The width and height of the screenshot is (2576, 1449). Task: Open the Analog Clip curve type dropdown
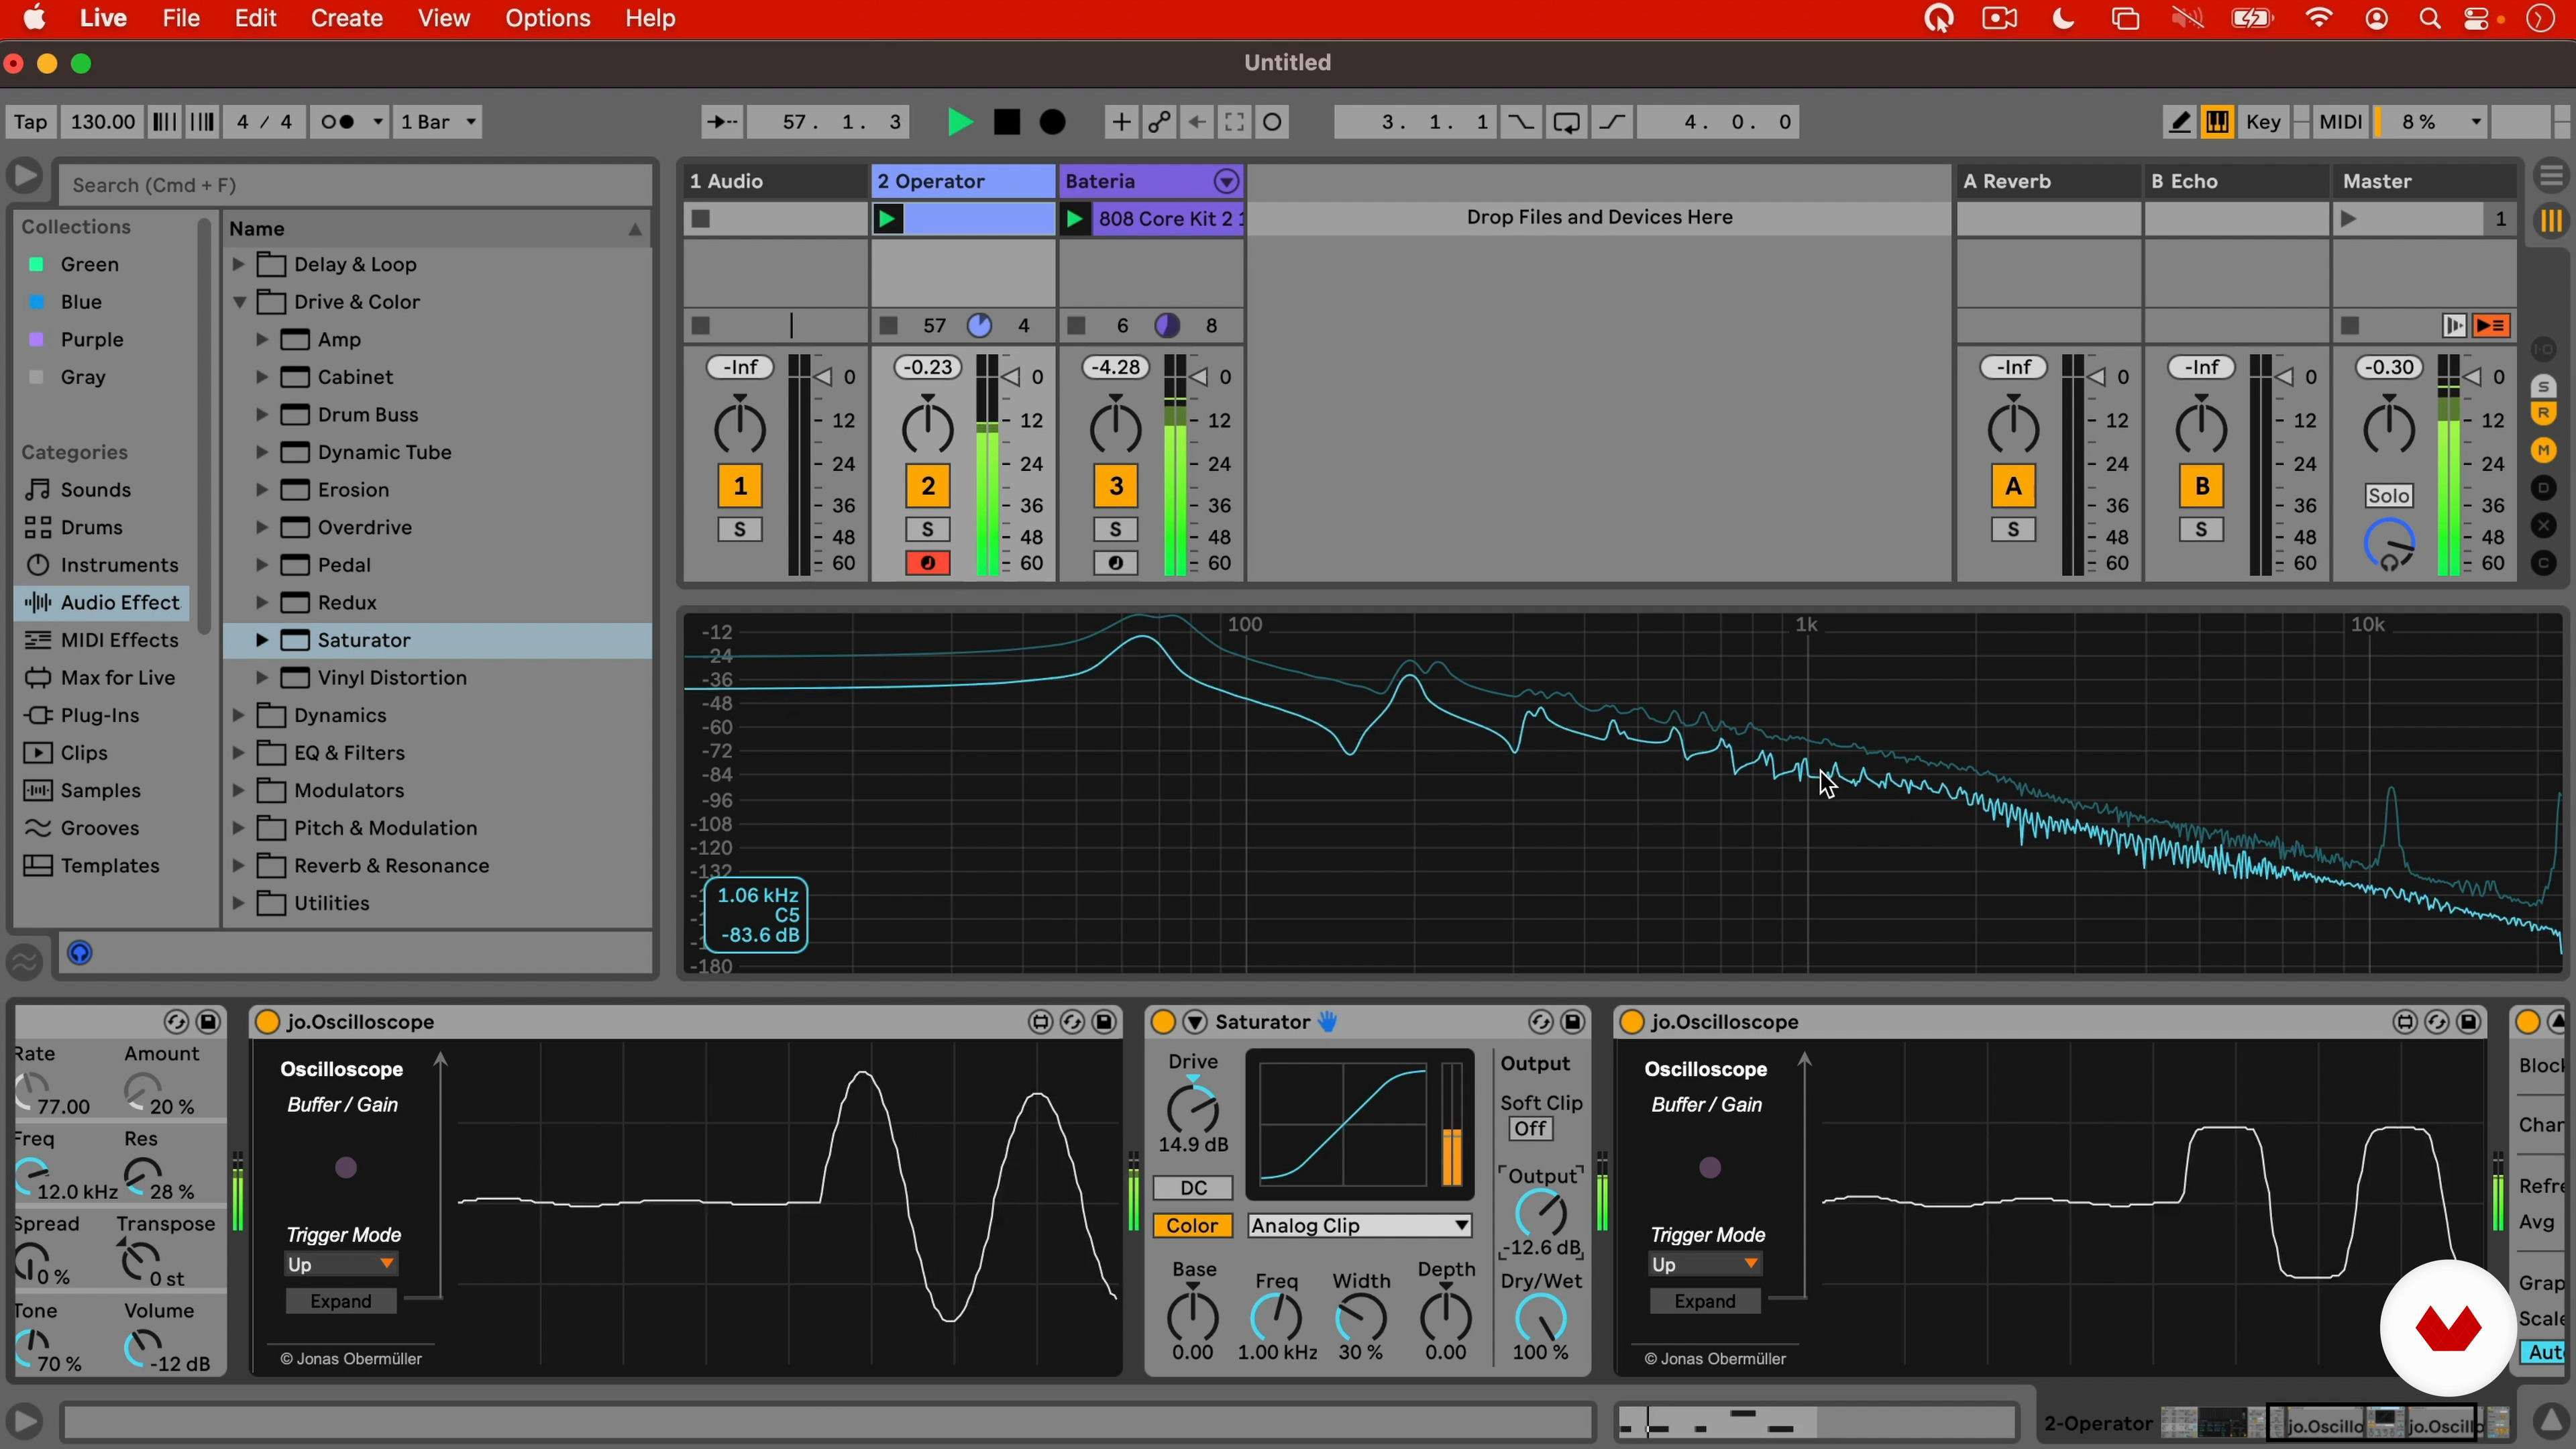[x=1360, y=1226]
